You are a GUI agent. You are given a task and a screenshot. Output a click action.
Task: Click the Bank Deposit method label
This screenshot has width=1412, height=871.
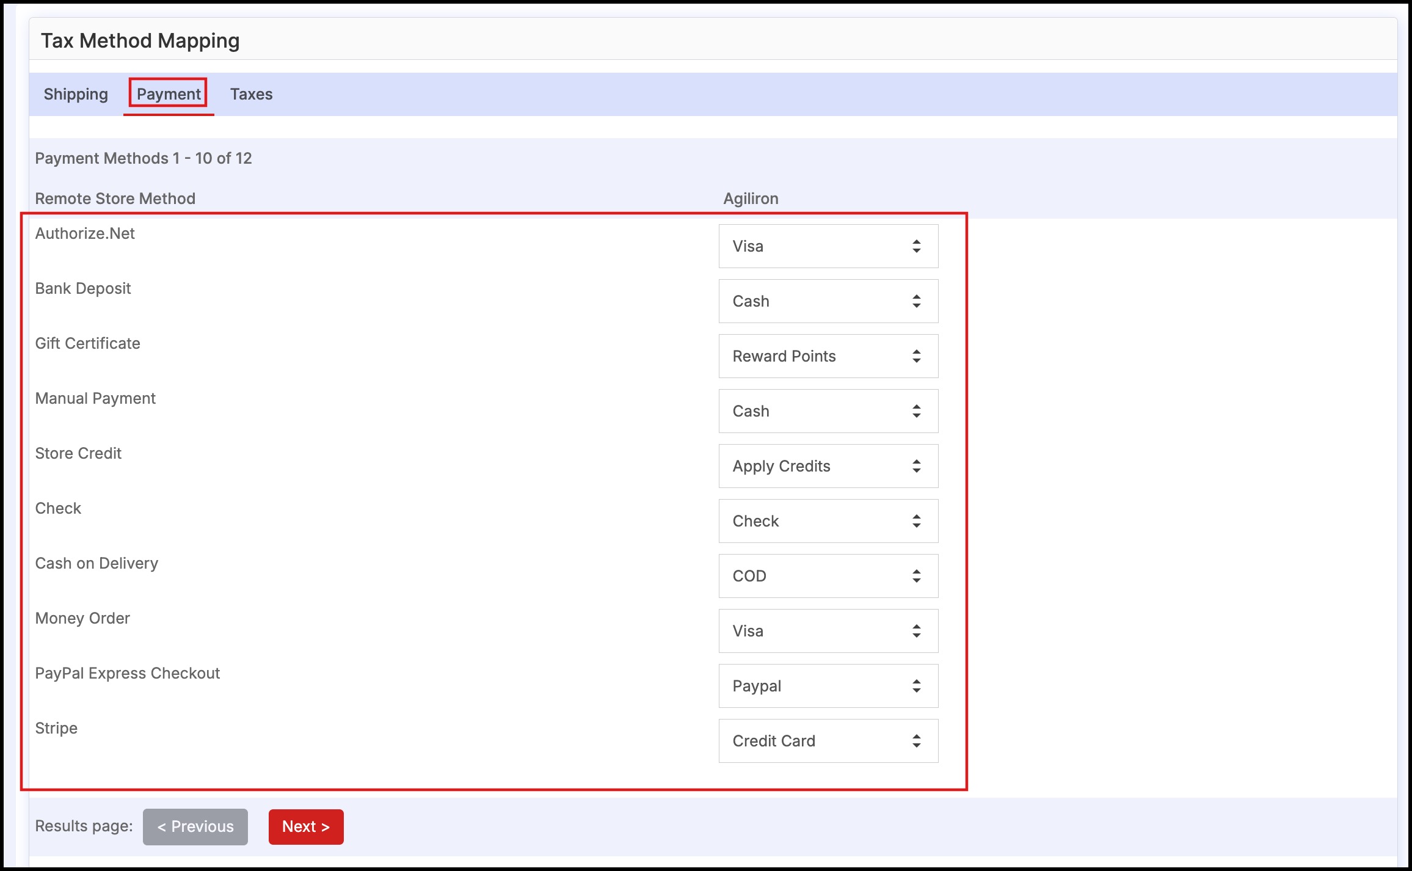click(83, 288)
